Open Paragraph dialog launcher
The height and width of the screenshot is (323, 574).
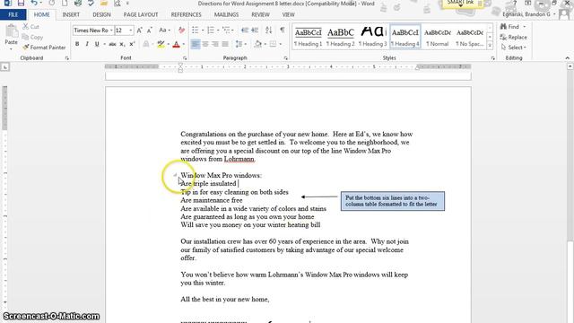pyautogui.click(x=285, y=57)
